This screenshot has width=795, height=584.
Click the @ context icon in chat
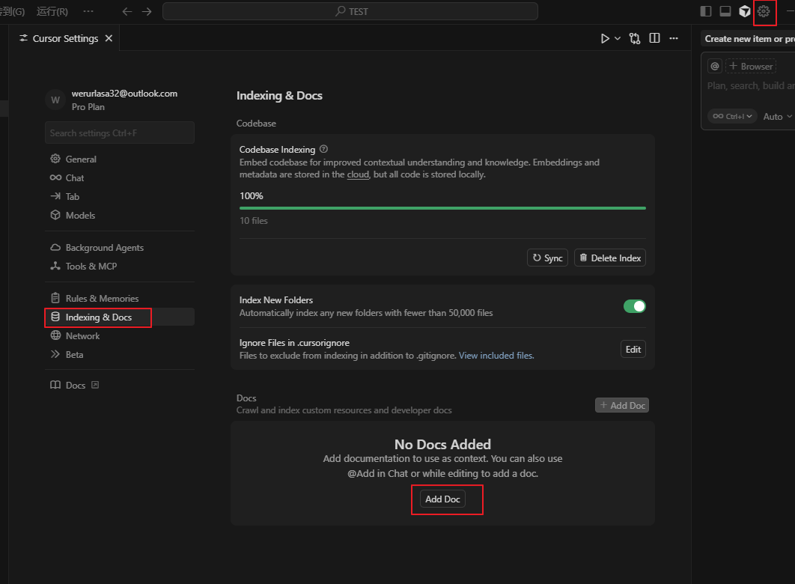coord(715,66)
